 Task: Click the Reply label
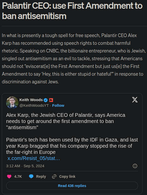pos(41,176)
